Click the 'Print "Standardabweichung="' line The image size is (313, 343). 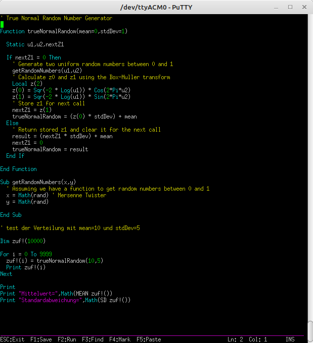point(65,300)
